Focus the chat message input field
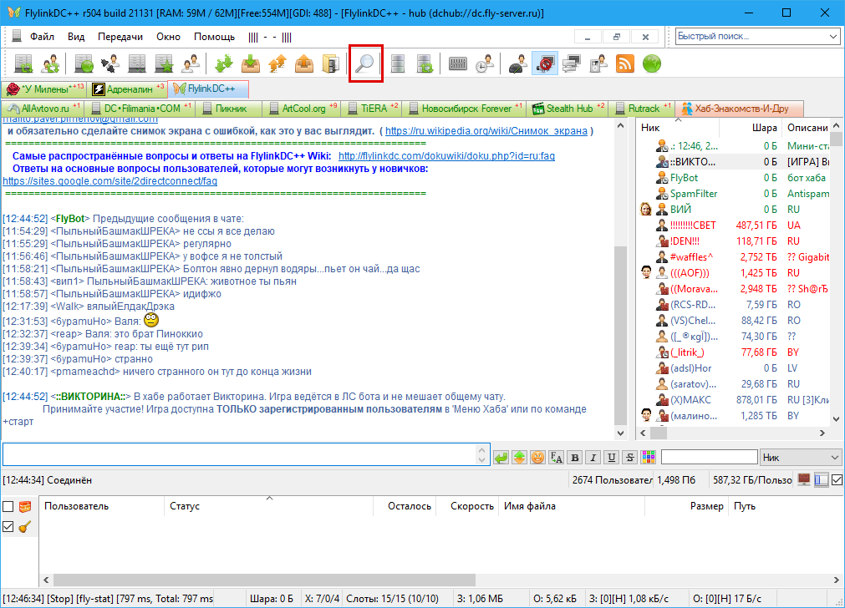This screenshot has width=845, height=608. (241, 454)
